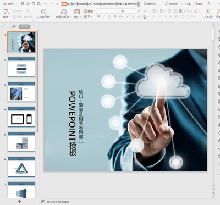220x205 pixels.
Task: Click the 新建幻灯片 new slide icon
Action: pos(63,12)
